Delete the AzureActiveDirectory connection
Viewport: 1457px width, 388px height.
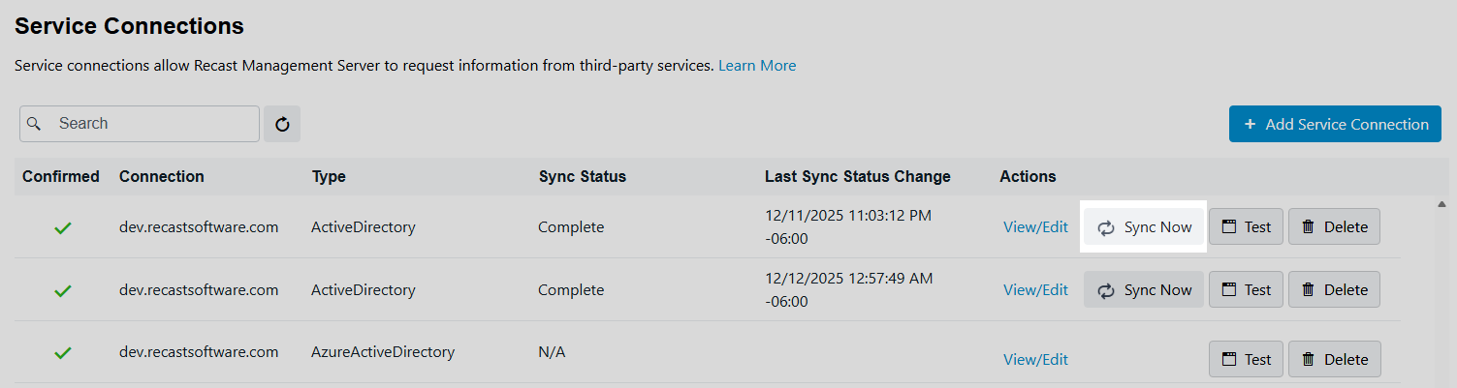pos(1334,359)
